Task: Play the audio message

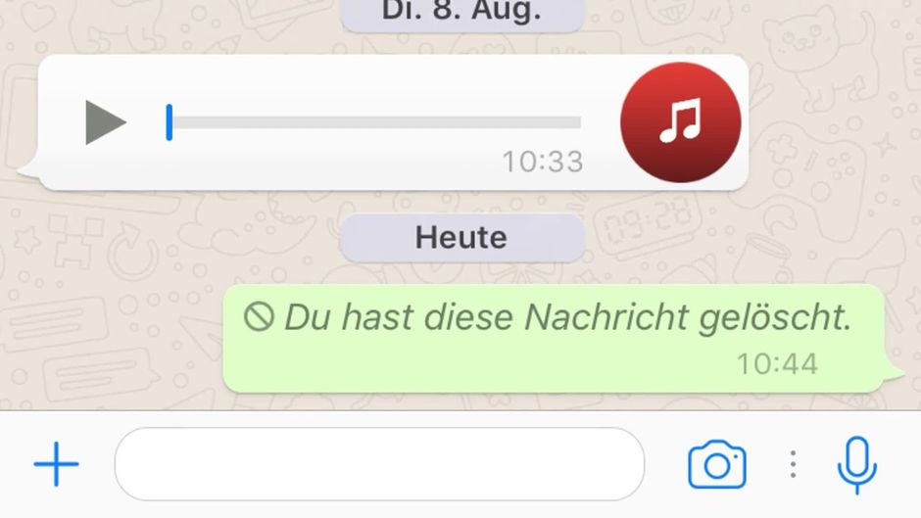Action: [x=106, y=122]
